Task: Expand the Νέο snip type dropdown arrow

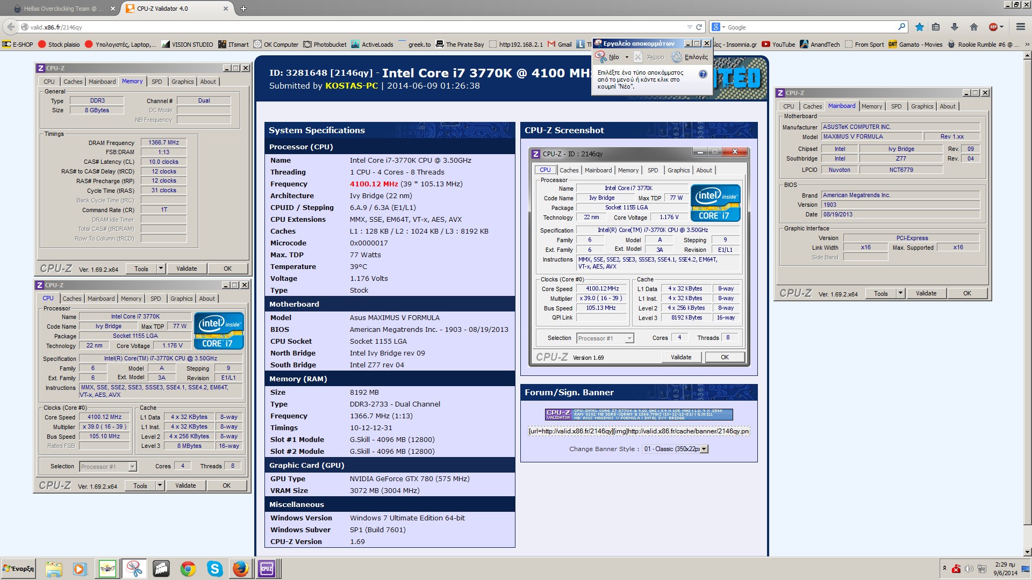Action: (x=626, y=57)
